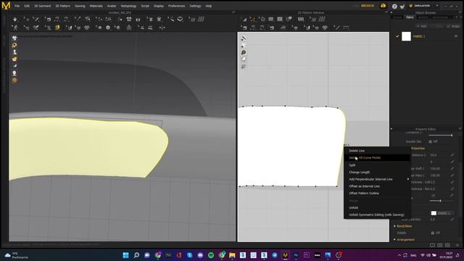Image resolution: width=464 pixels, height=261 pixels.
Task: Open the SIMULATION mode dropdown
Action: [437, 6]
